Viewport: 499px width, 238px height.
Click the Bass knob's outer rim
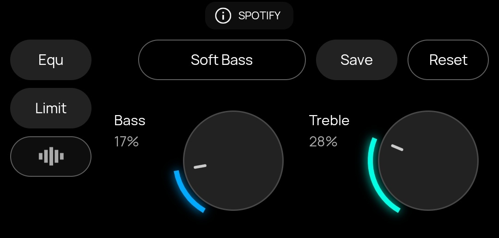(x=283, y=161)
